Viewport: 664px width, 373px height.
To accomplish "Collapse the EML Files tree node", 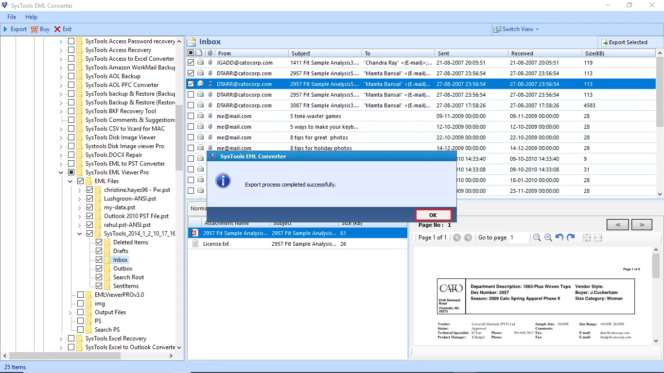I will click(x=70, y=181).
